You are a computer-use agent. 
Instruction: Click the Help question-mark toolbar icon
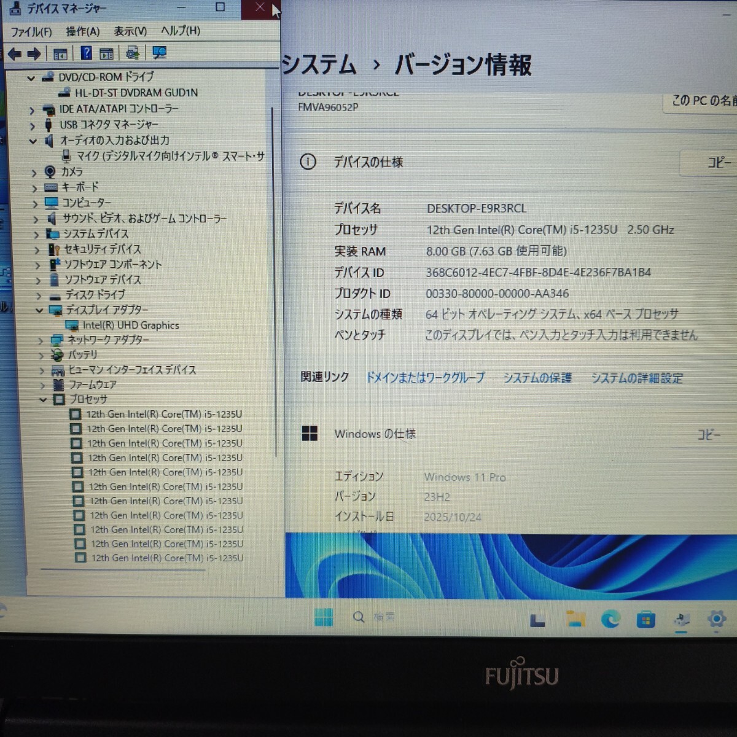coord(86,53)
